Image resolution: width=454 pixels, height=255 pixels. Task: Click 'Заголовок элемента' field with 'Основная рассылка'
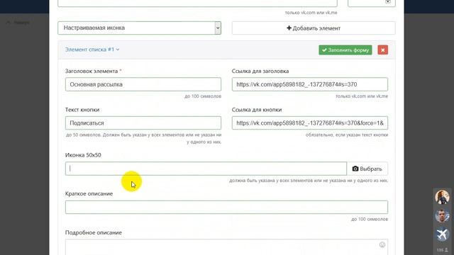(143, 84)
